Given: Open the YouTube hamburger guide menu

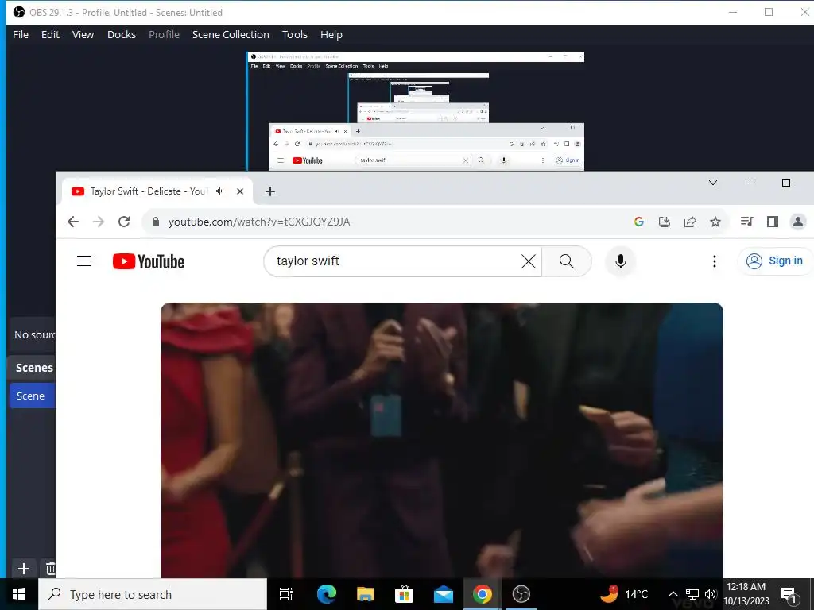Looking at the screenshot, I should 84,261.
